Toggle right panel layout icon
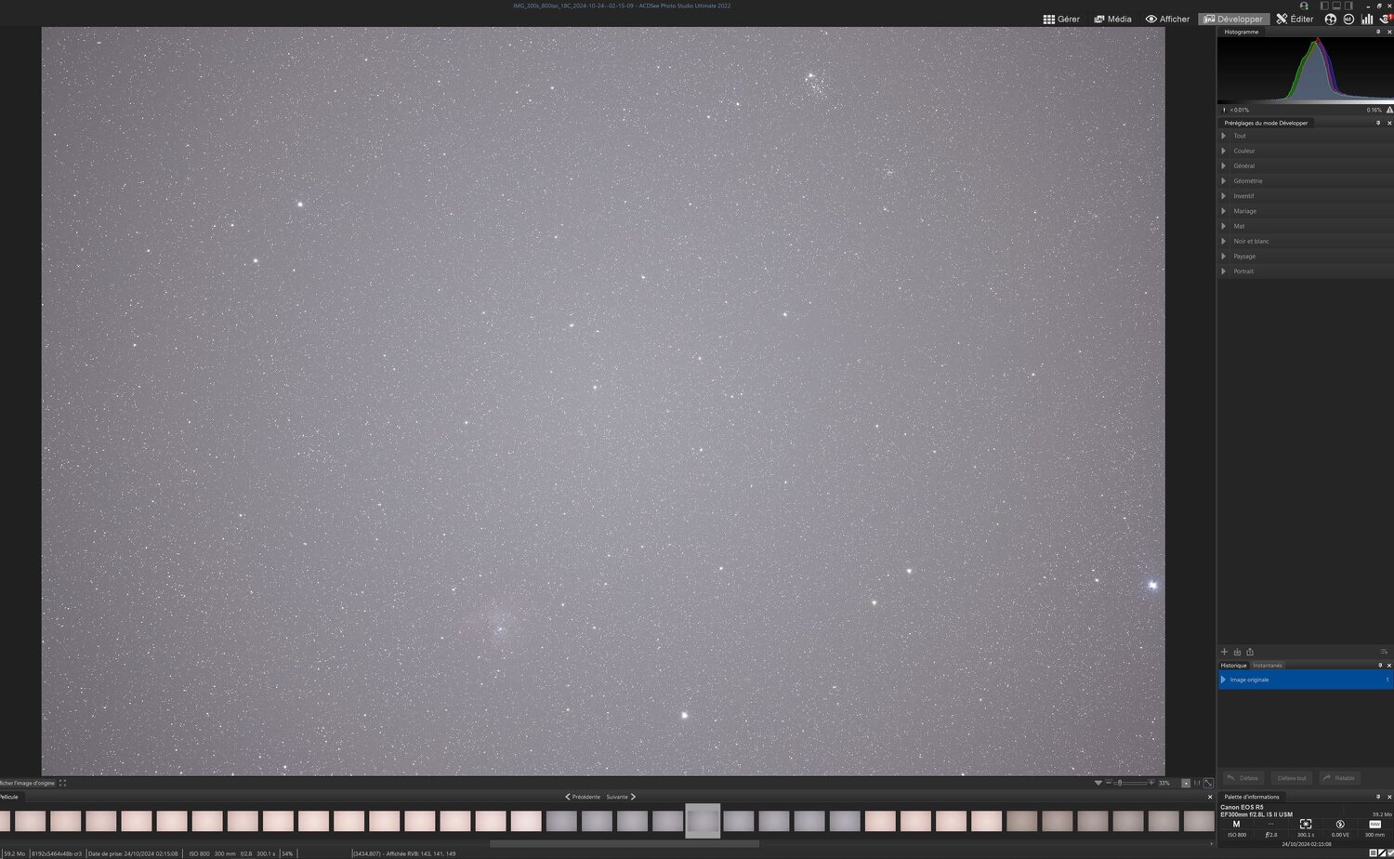Viewport: 1394px width, 859px height. 1348,6
